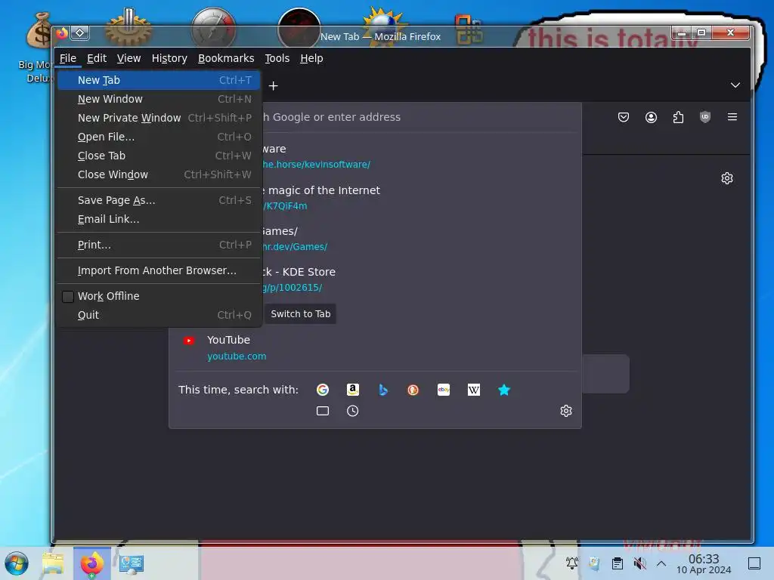
Task: Open the Edit menu
Action: (97, 58)
